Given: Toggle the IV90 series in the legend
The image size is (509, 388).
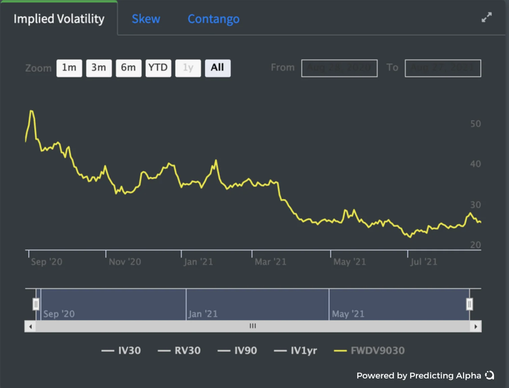Looking at the screenshot, I should tap(237, 351).
